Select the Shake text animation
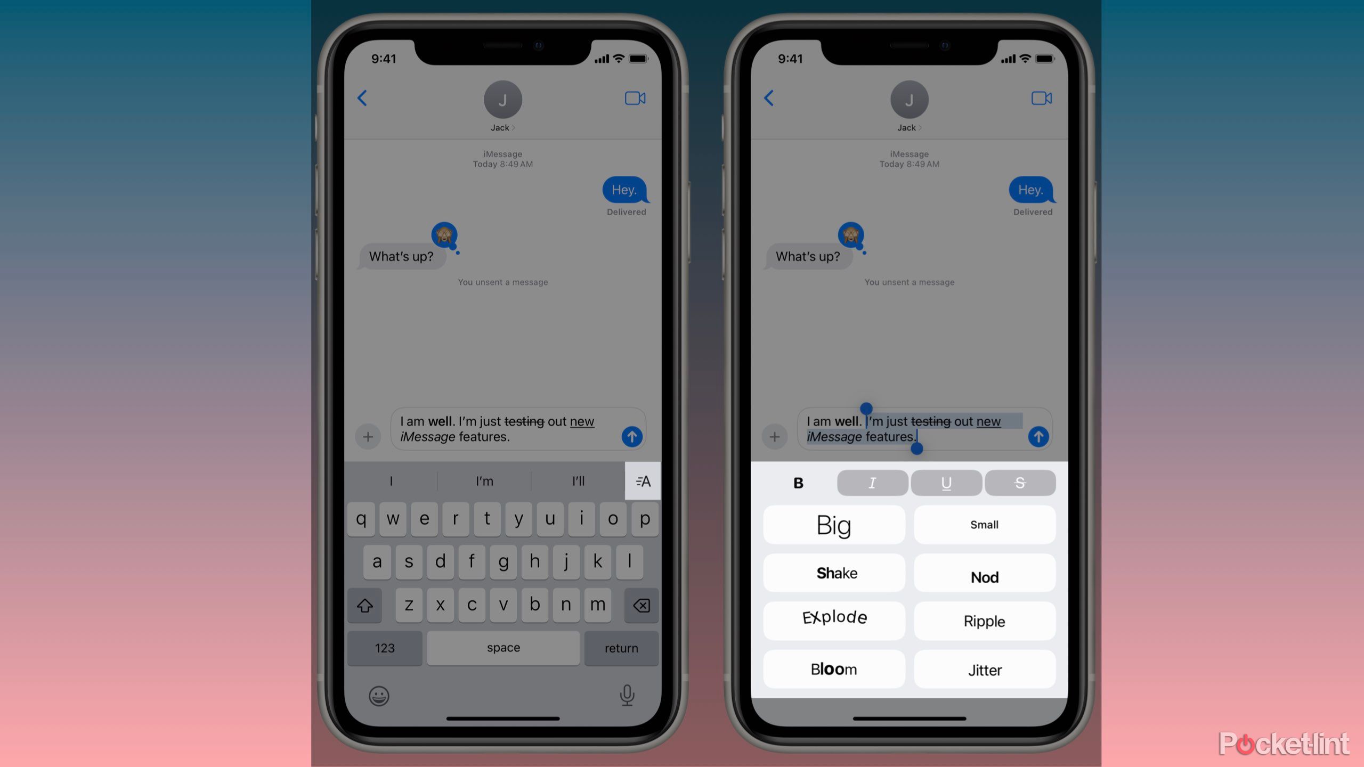Screen dimensions: 1364x767 coord(834,572)
